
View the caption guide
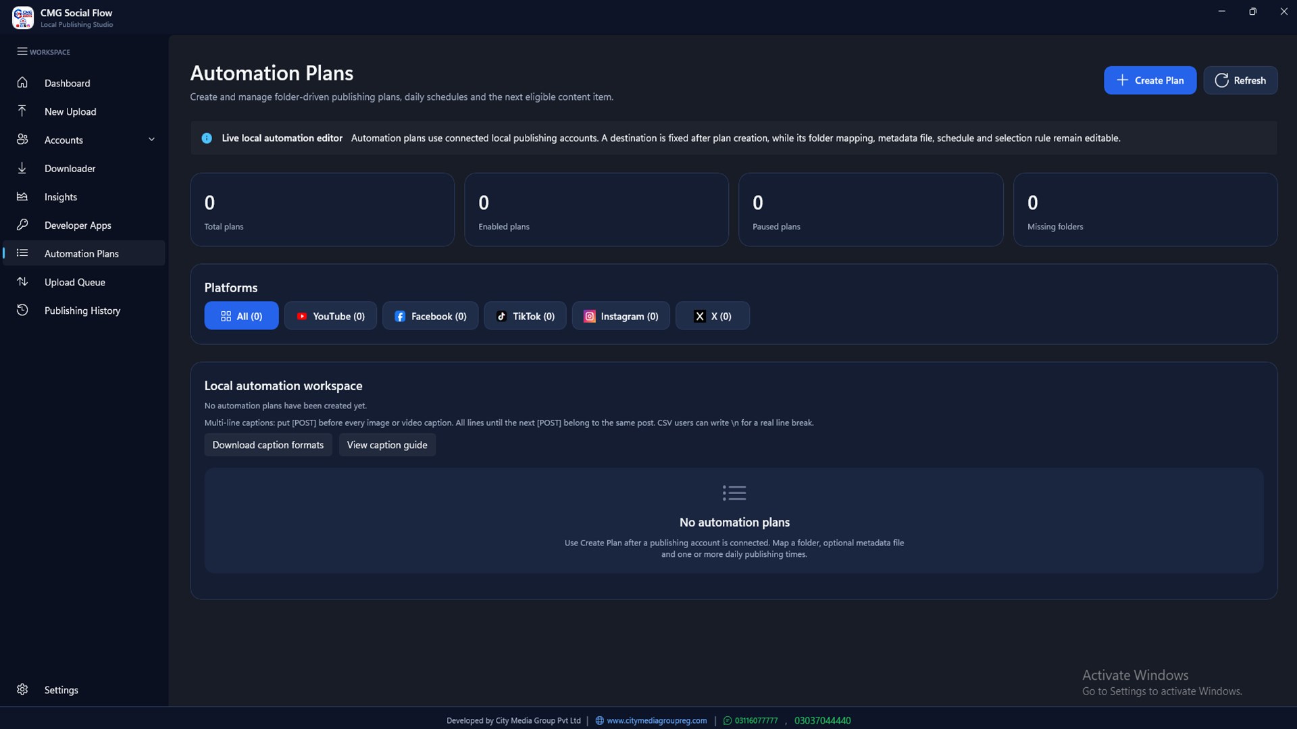(387, 445)
